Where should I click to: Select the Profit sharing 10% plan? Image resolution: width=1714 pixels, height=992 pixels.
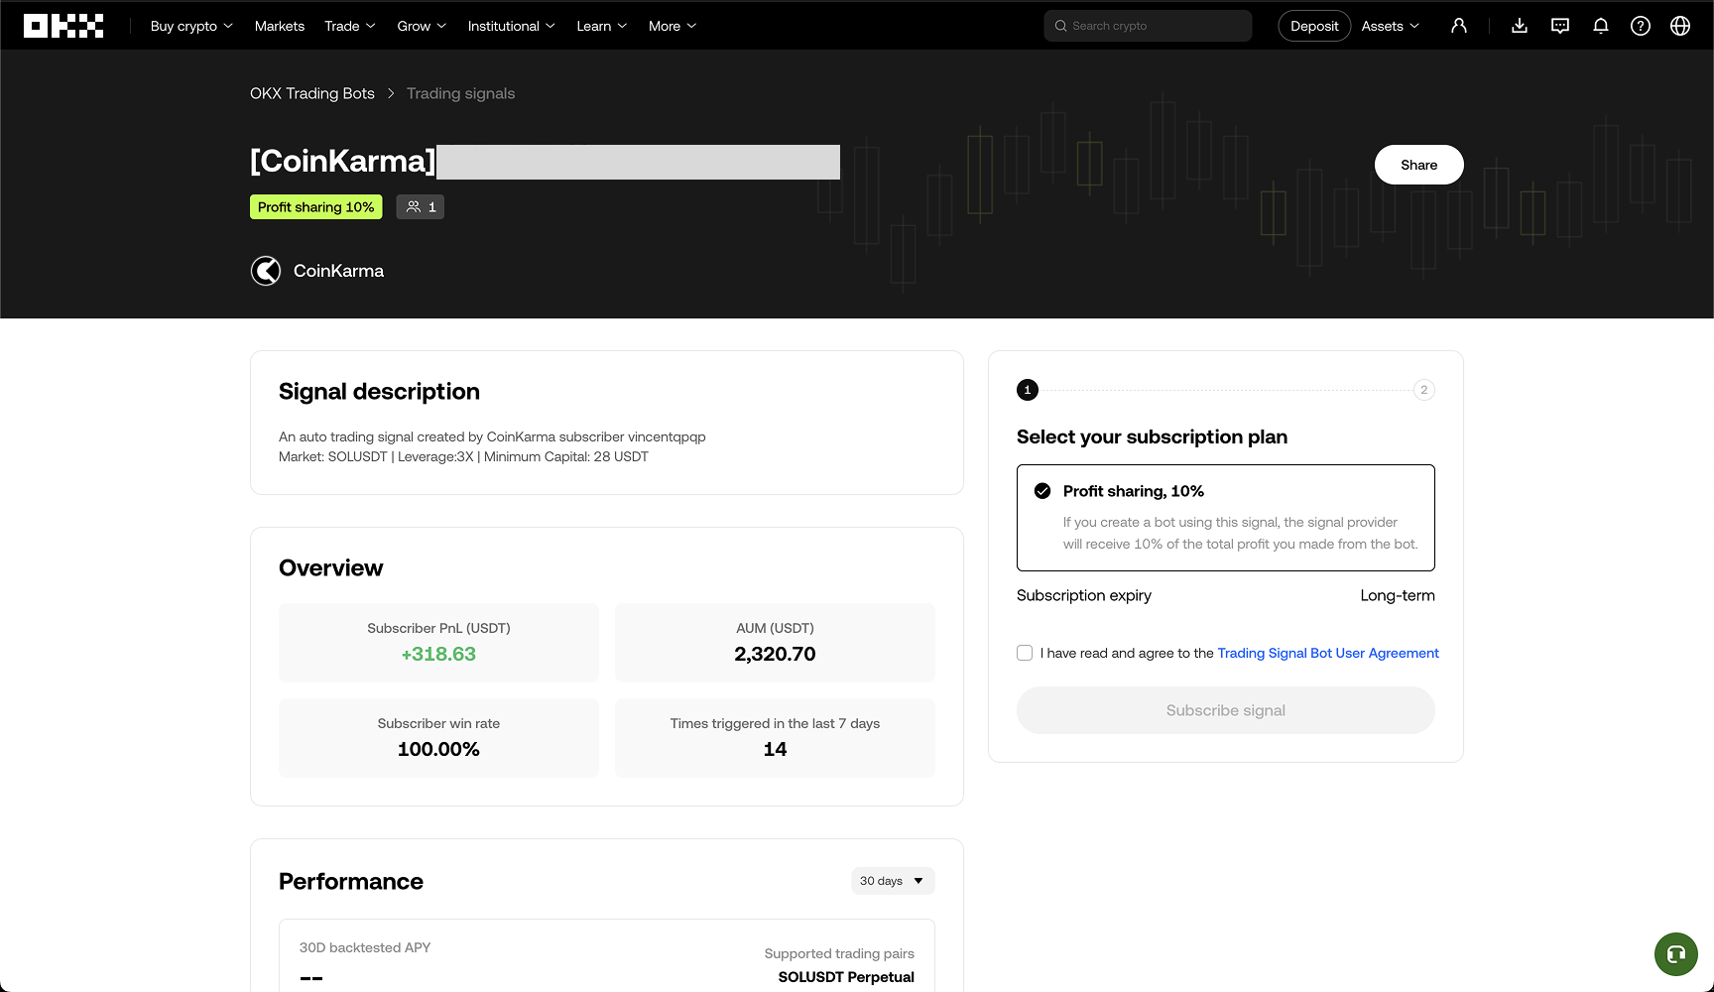coord(1225,517)
